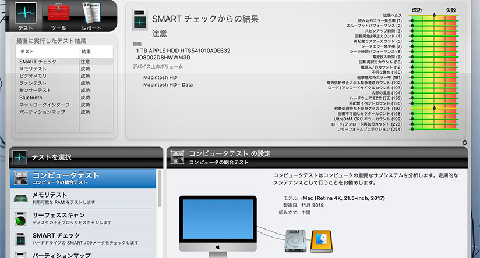Click the フリーフォールプロテクション (254) label
This screenshot has height=258, width=480.
369,129
